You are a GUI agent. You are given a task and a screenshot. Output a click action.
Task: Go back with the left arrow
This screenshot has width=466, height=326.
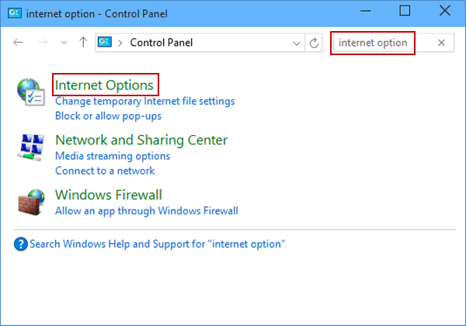(18, 43)
